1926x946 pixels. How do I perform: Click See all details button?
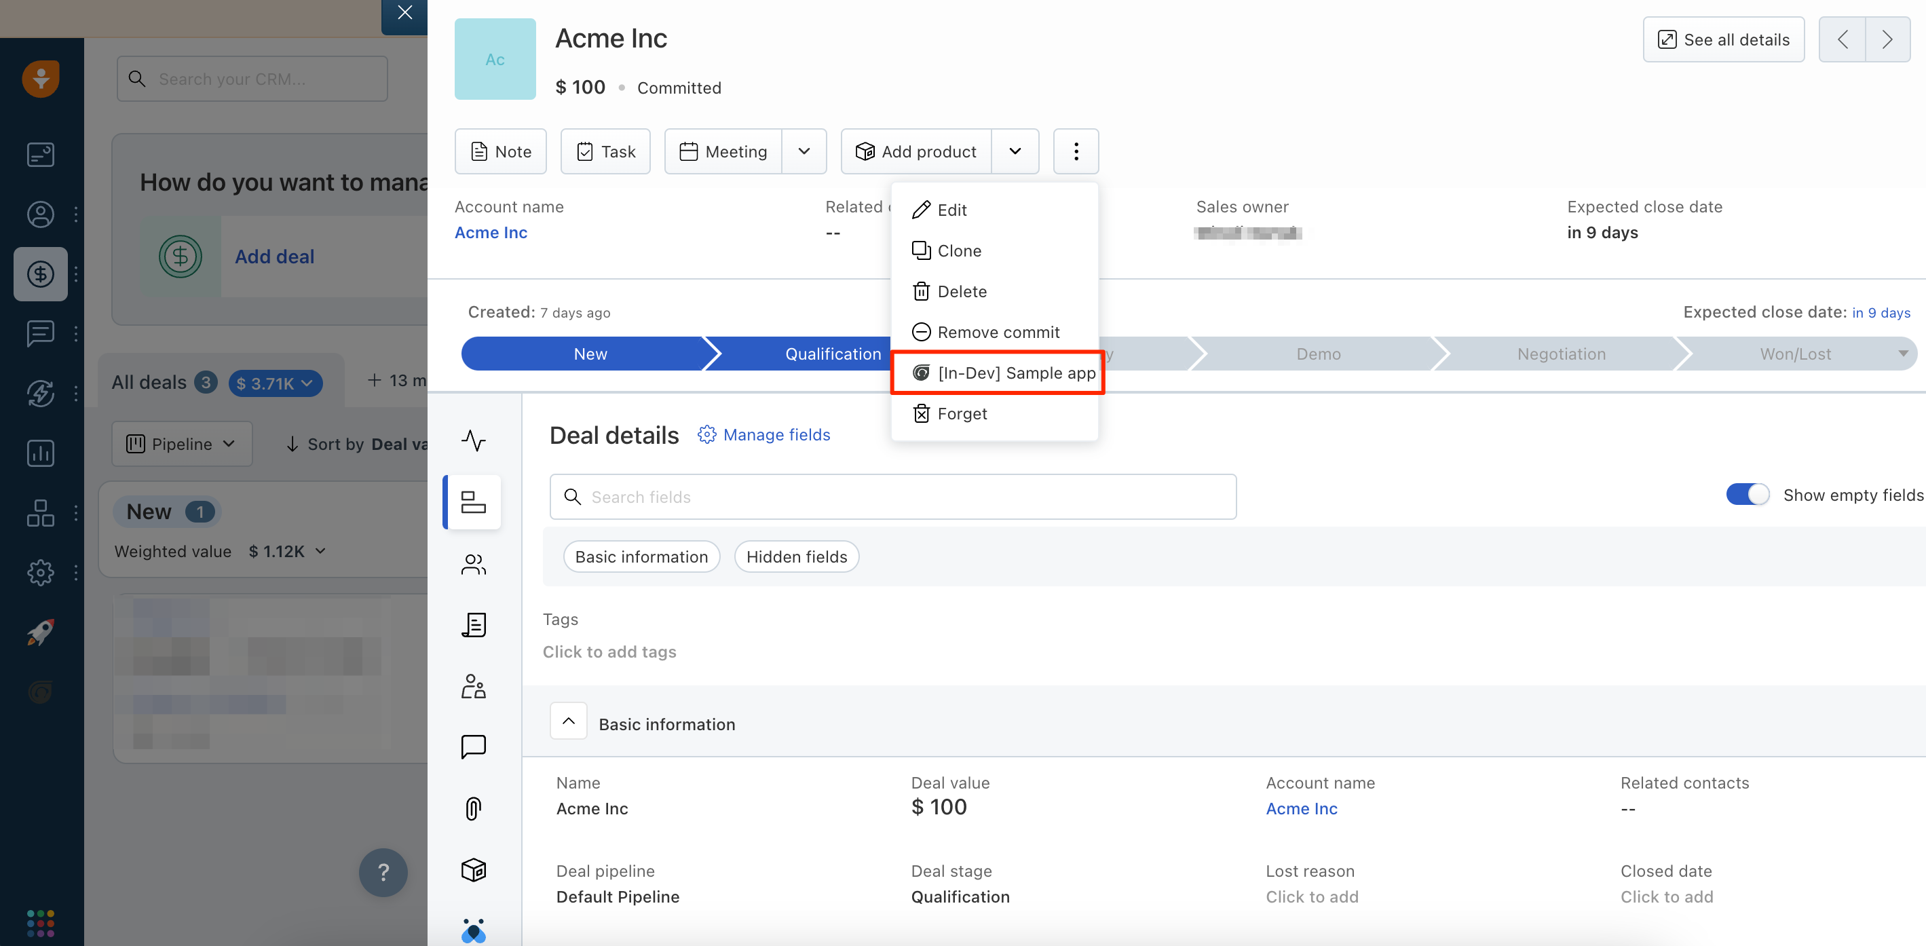[x=1723, y=39]
